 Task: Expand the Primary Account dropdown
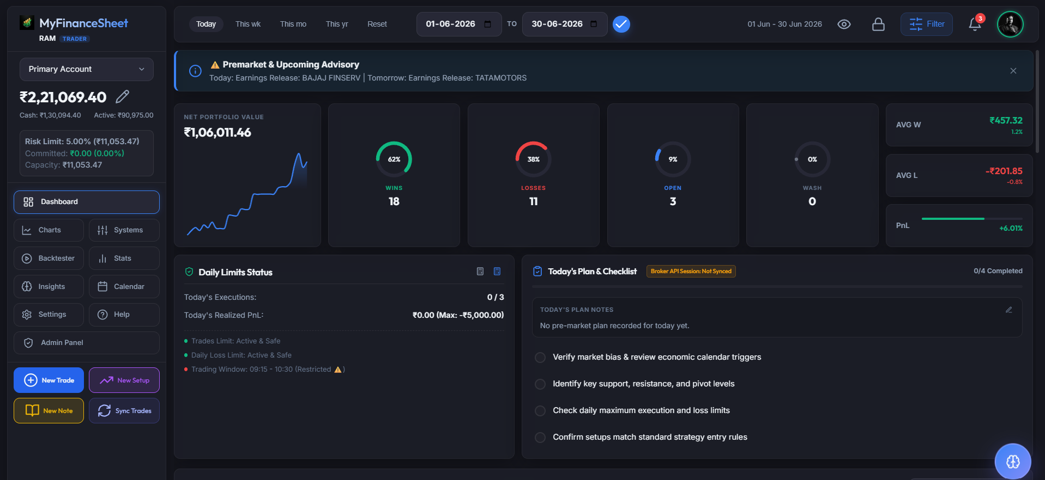87,69
